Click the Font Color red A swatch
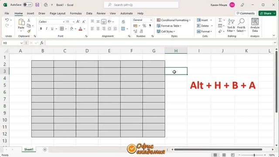This screenshot has width=279, height=157. [x=80, y=29]
